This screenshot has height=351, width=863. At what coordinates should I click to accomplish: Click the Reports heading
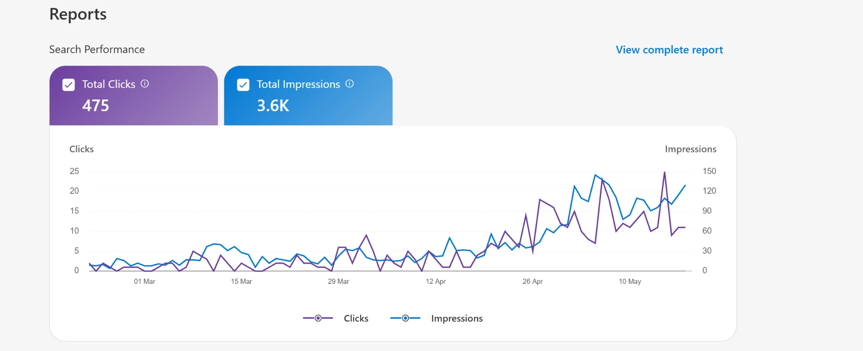tap(78, 14)
